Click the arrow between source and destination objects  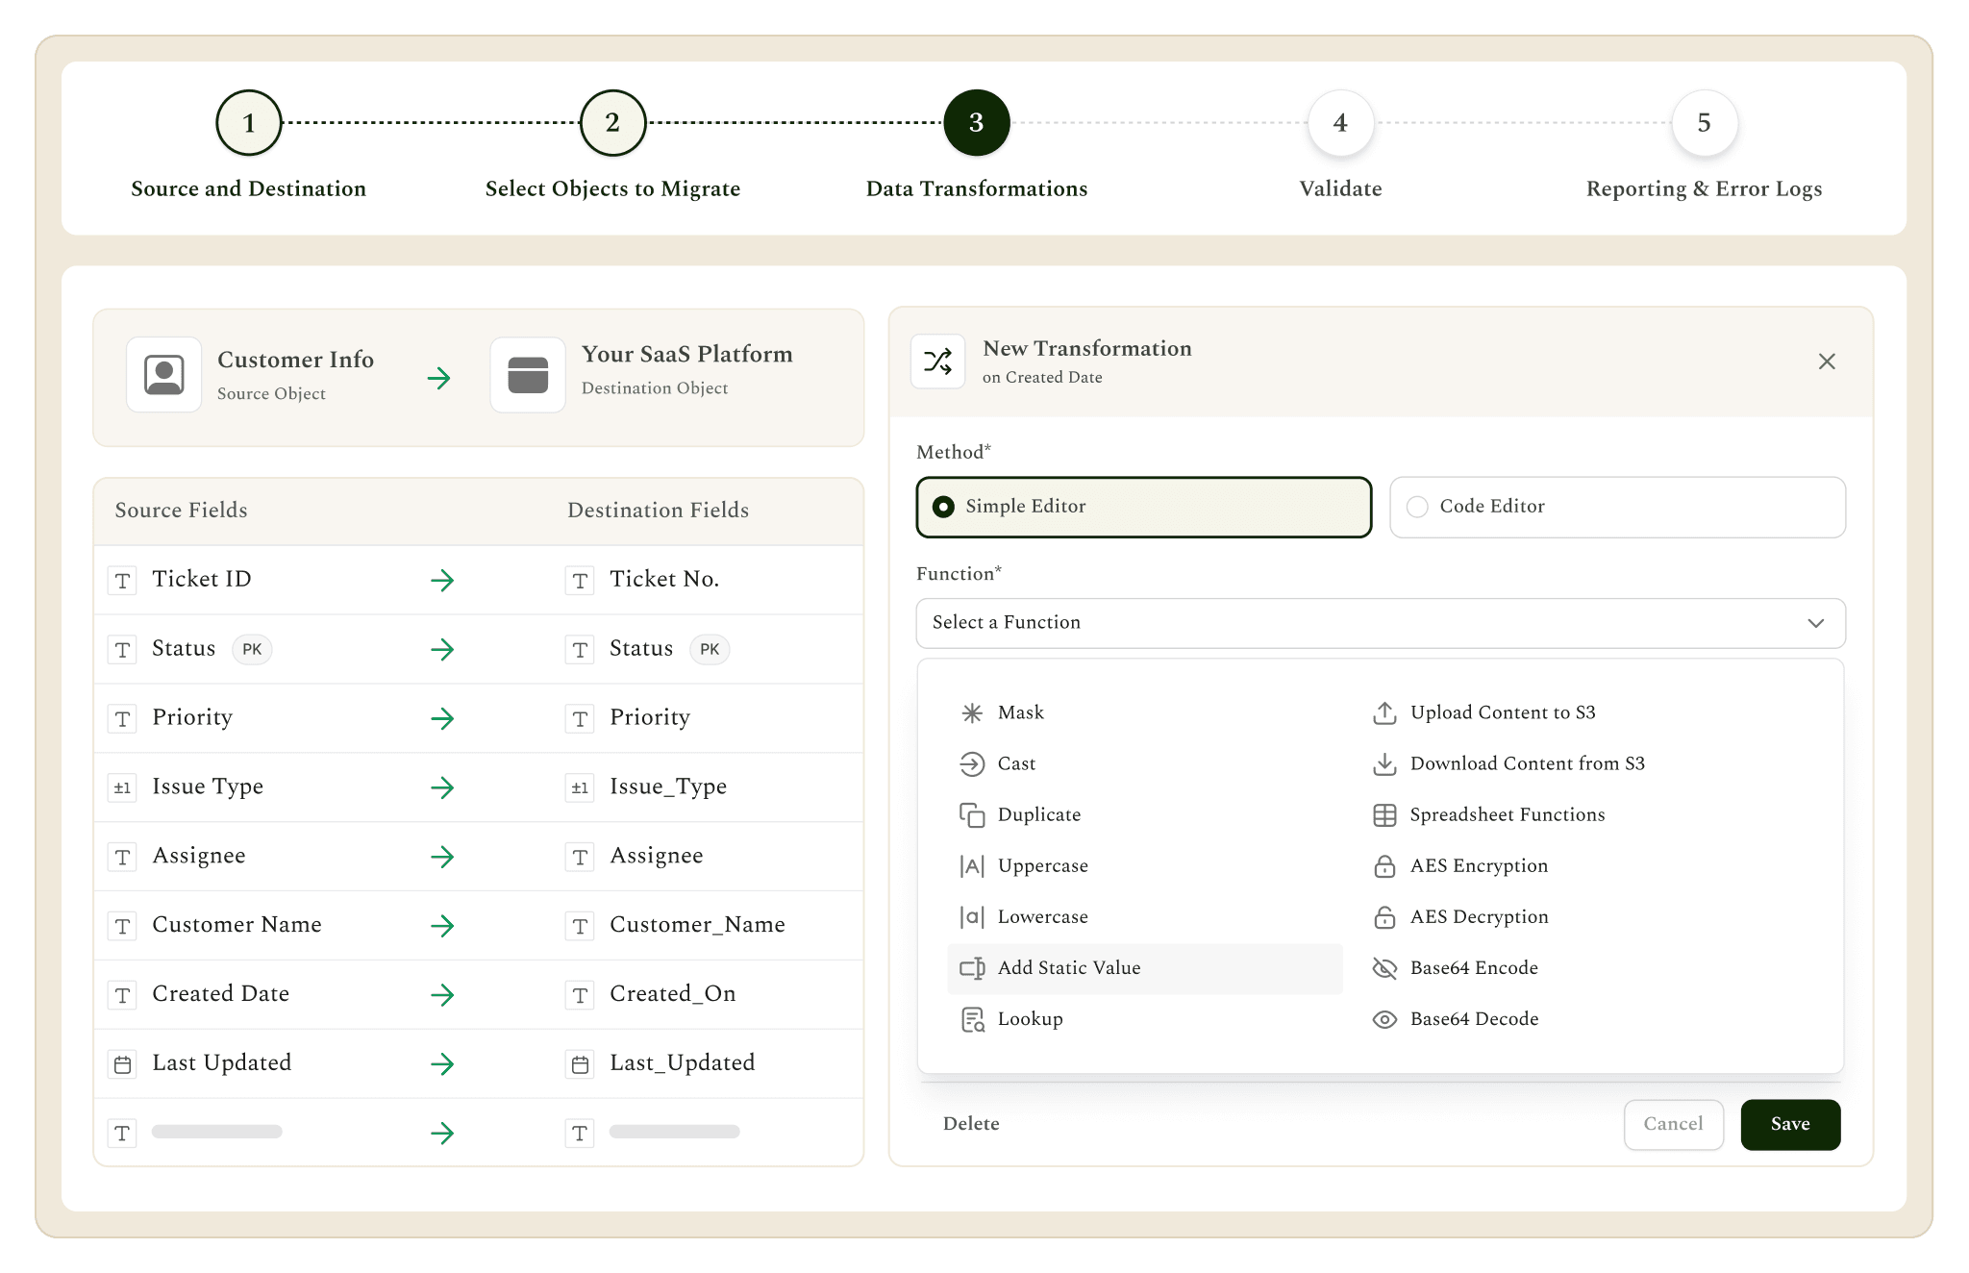click(439, 378)
